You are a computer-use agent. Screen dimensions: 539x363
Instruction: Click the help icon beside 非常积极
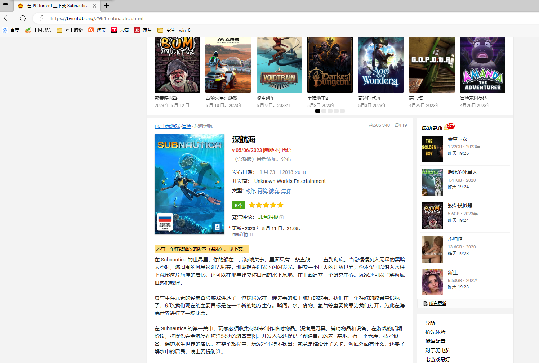pyautogui.click(x=282, y=217)
